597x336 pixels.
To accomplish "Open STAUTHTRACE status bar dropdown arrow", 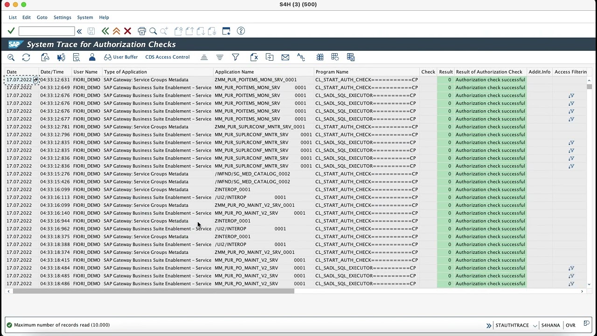I will tap(535, 326).
